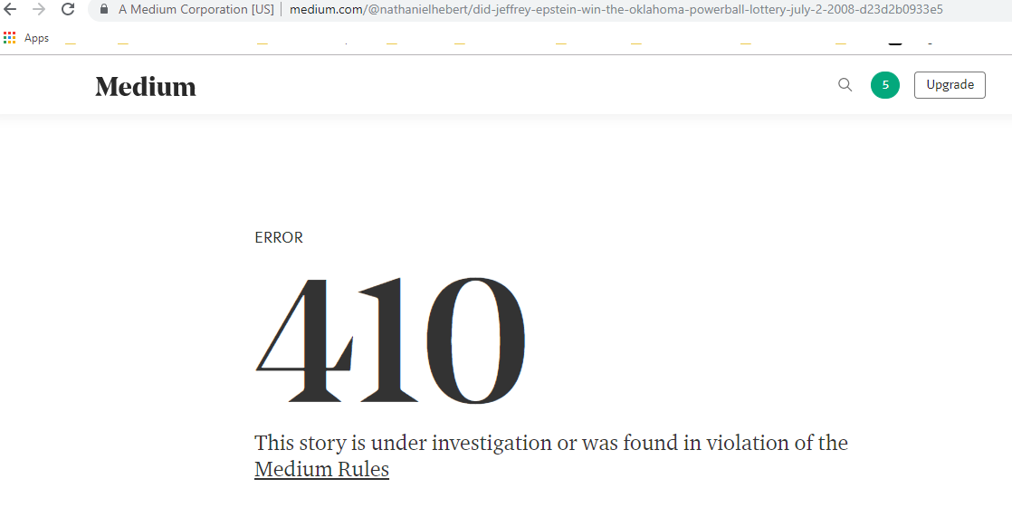Click the ERROR label text

[x=279, y=237]
